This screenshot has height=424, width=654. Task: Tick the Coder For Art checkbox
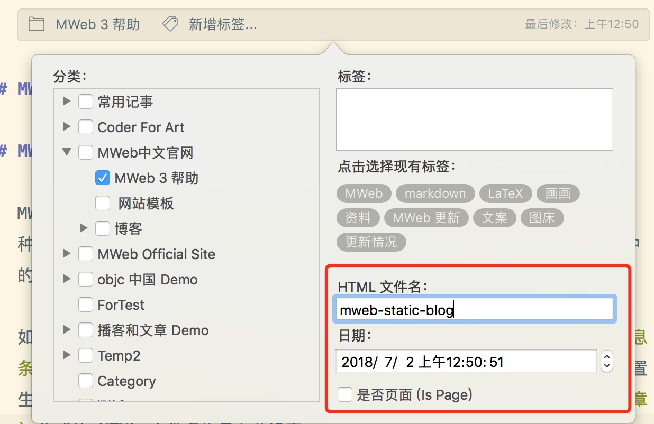coord(86,127)
